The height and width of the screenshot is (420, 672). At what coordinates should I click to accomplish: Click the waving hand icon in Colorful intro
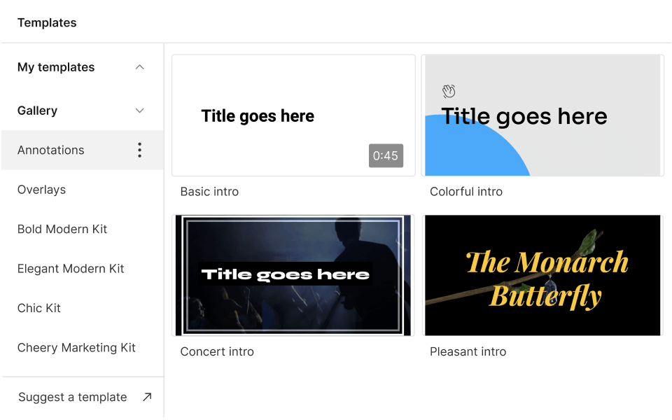click(x=448, y=91)
